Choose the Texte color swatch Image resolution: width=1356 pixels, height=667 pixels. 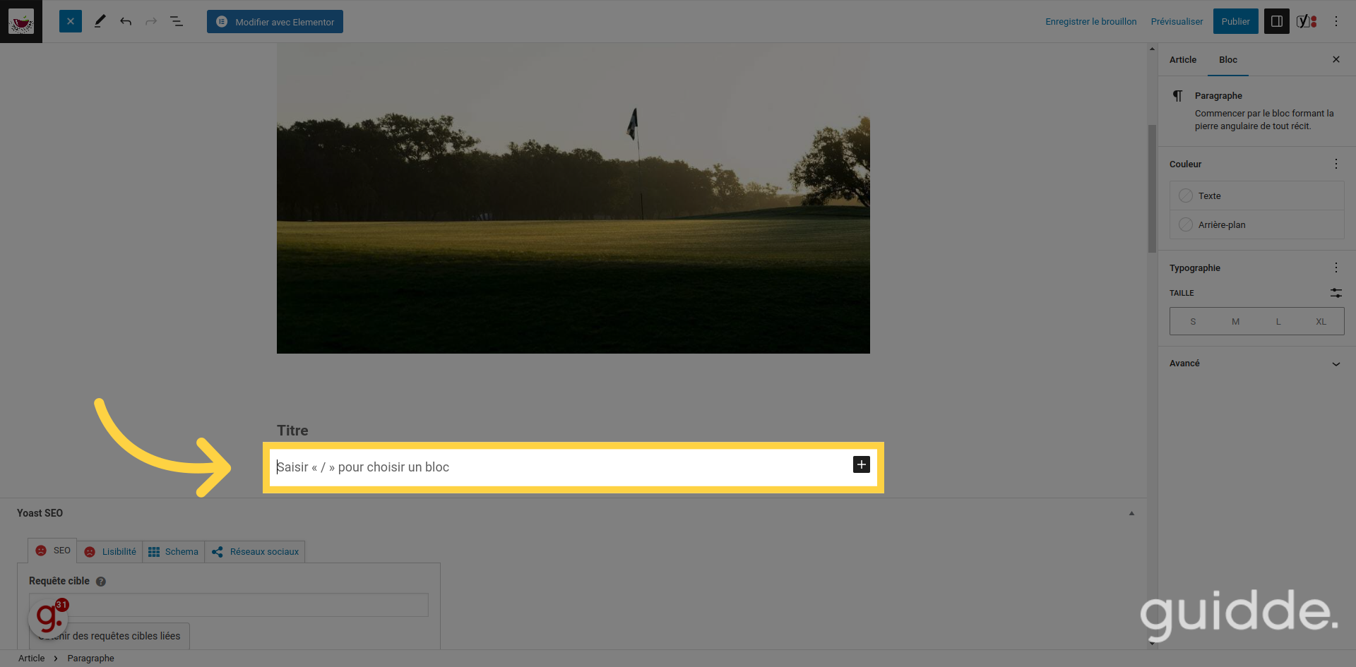coord(1256,196)
